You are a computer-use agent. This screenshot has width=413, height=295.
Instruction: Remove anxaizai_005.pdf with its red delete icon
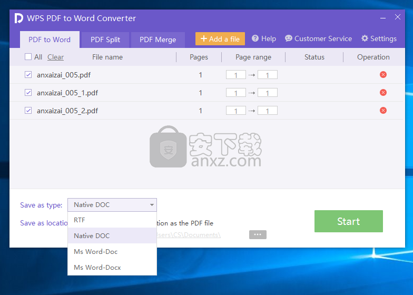[383, 75]
